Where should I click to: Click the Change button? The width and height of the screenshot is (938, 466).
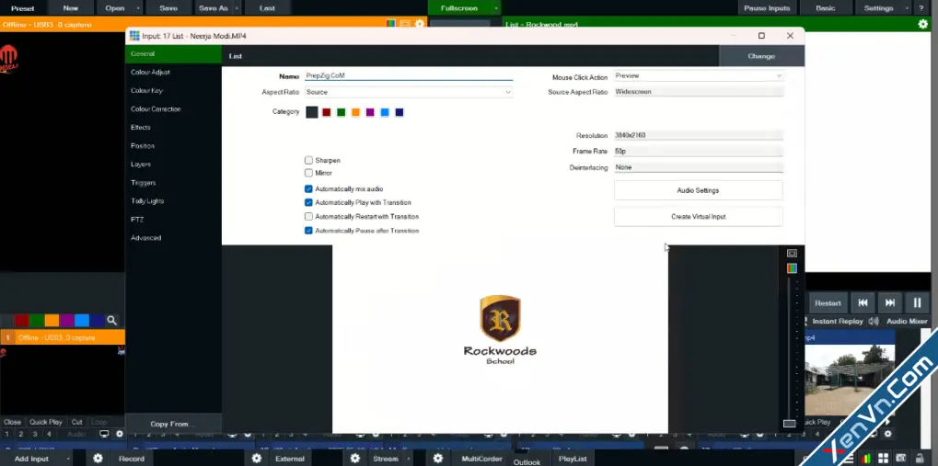pos(761,56)
